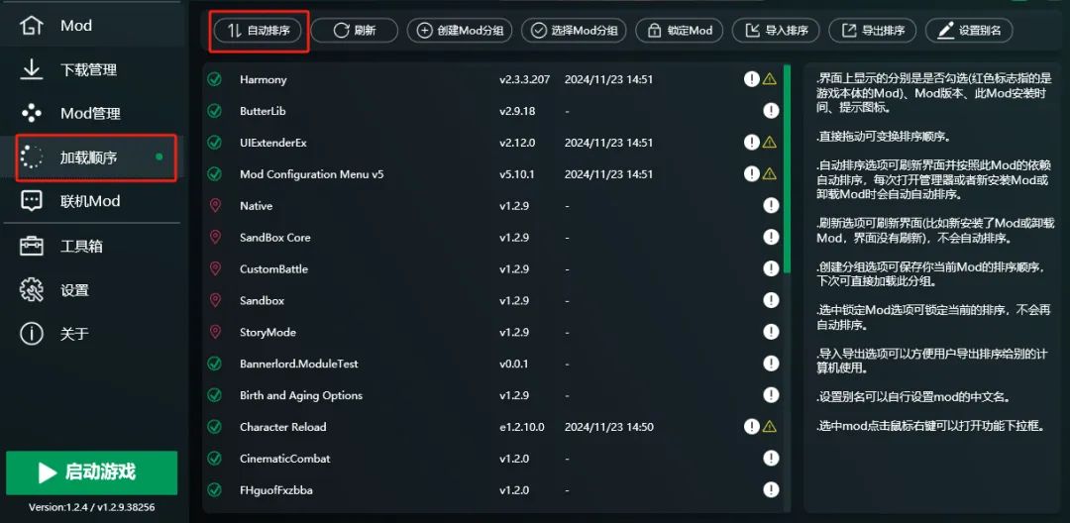Open the 选择Mod分组 group selector
This screenshot has height=523, width=1070.
pos(574,31)
